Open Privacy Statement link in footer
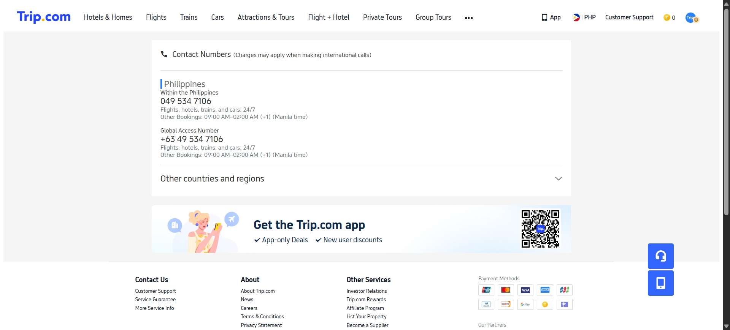The image size is (730, 330). click(x=261, y=325)
